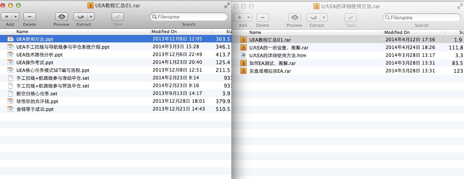Image resolution: width=464 pixels, height=179 pixels.
Task: Focus Filename search field in UEA教程汇总01.rar window
Action: coord(189,17)
